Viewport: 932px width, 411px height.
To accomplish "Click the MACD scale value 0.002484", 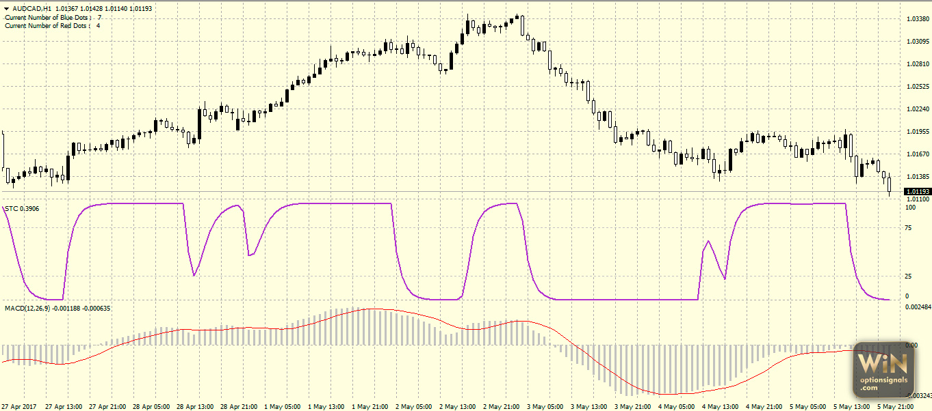I will coord(918,307).
